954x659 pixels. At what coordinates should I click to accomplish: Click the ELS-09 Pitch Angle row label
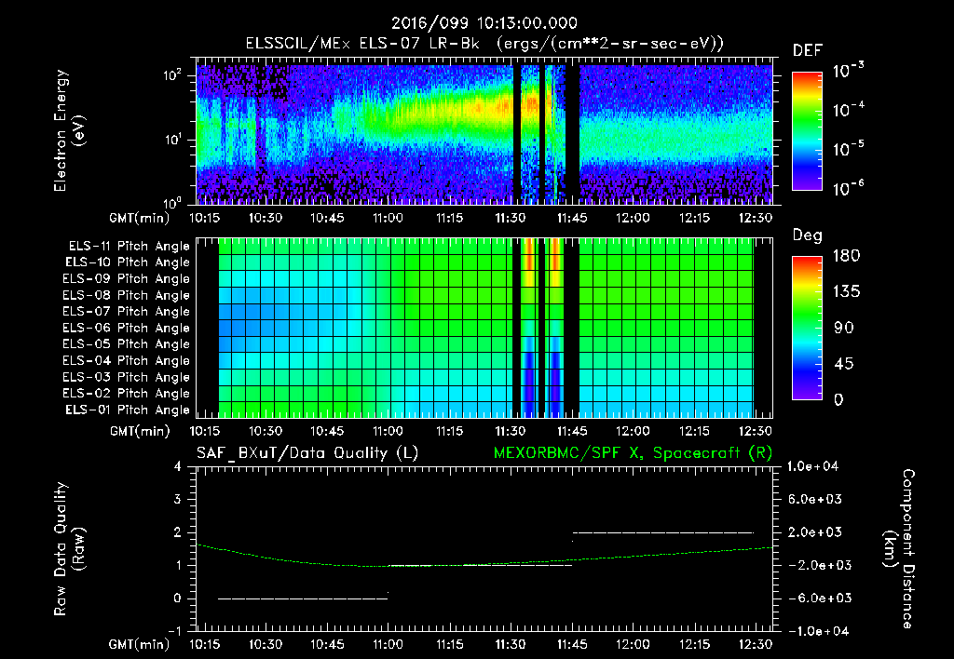[x=127, y=278]
